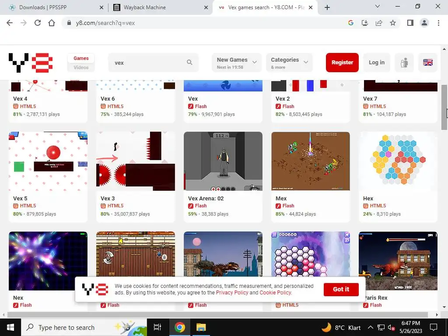Click the install app icon in address bar
Image resolution: width=448 pixels, height=336 pixels.
pos(365,23)
